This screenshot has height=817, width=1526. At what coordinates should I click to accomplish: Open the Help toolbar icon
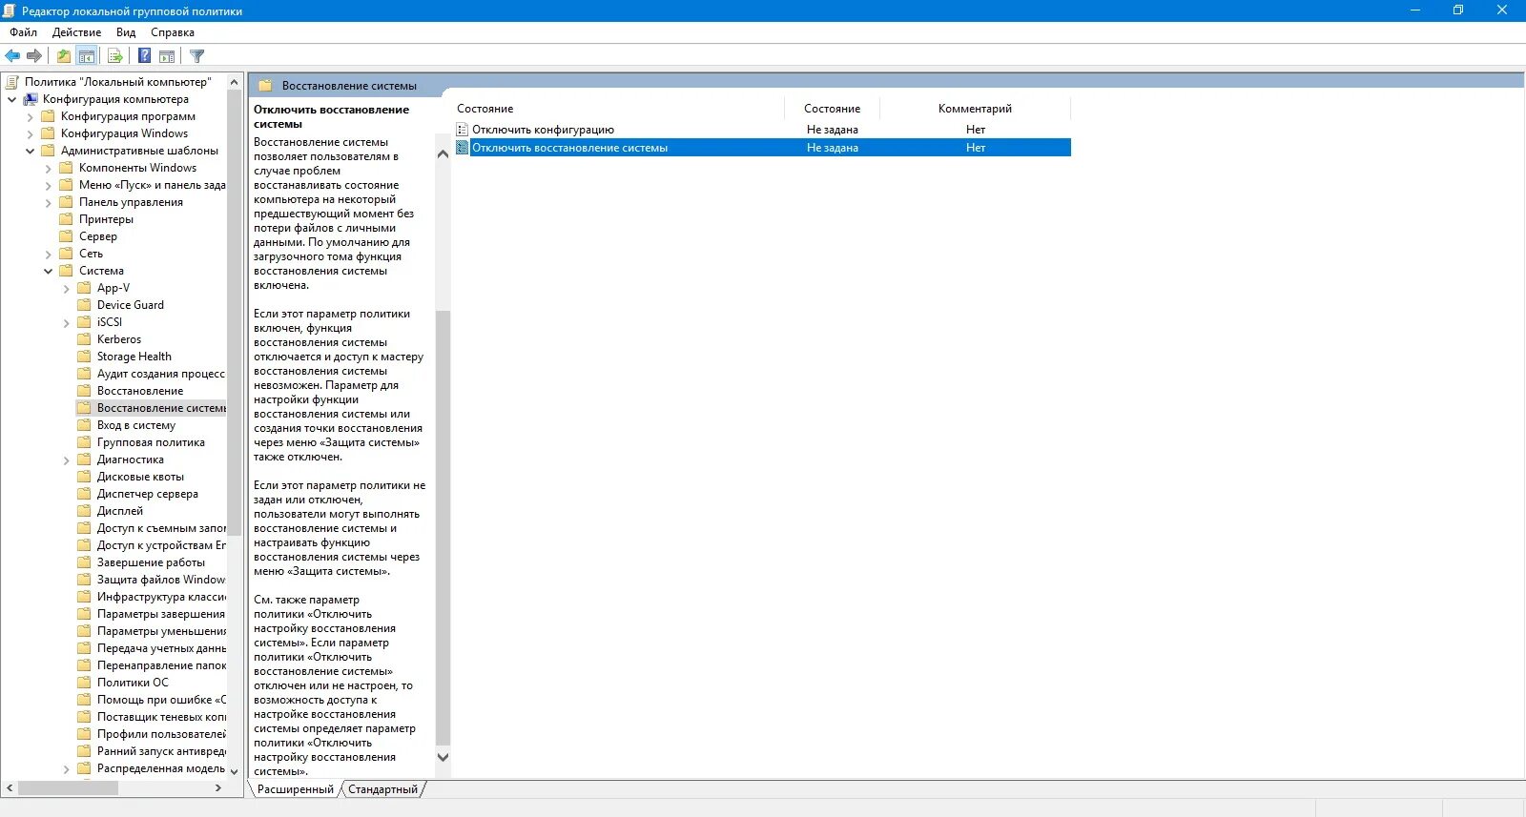tap(145, 56)
